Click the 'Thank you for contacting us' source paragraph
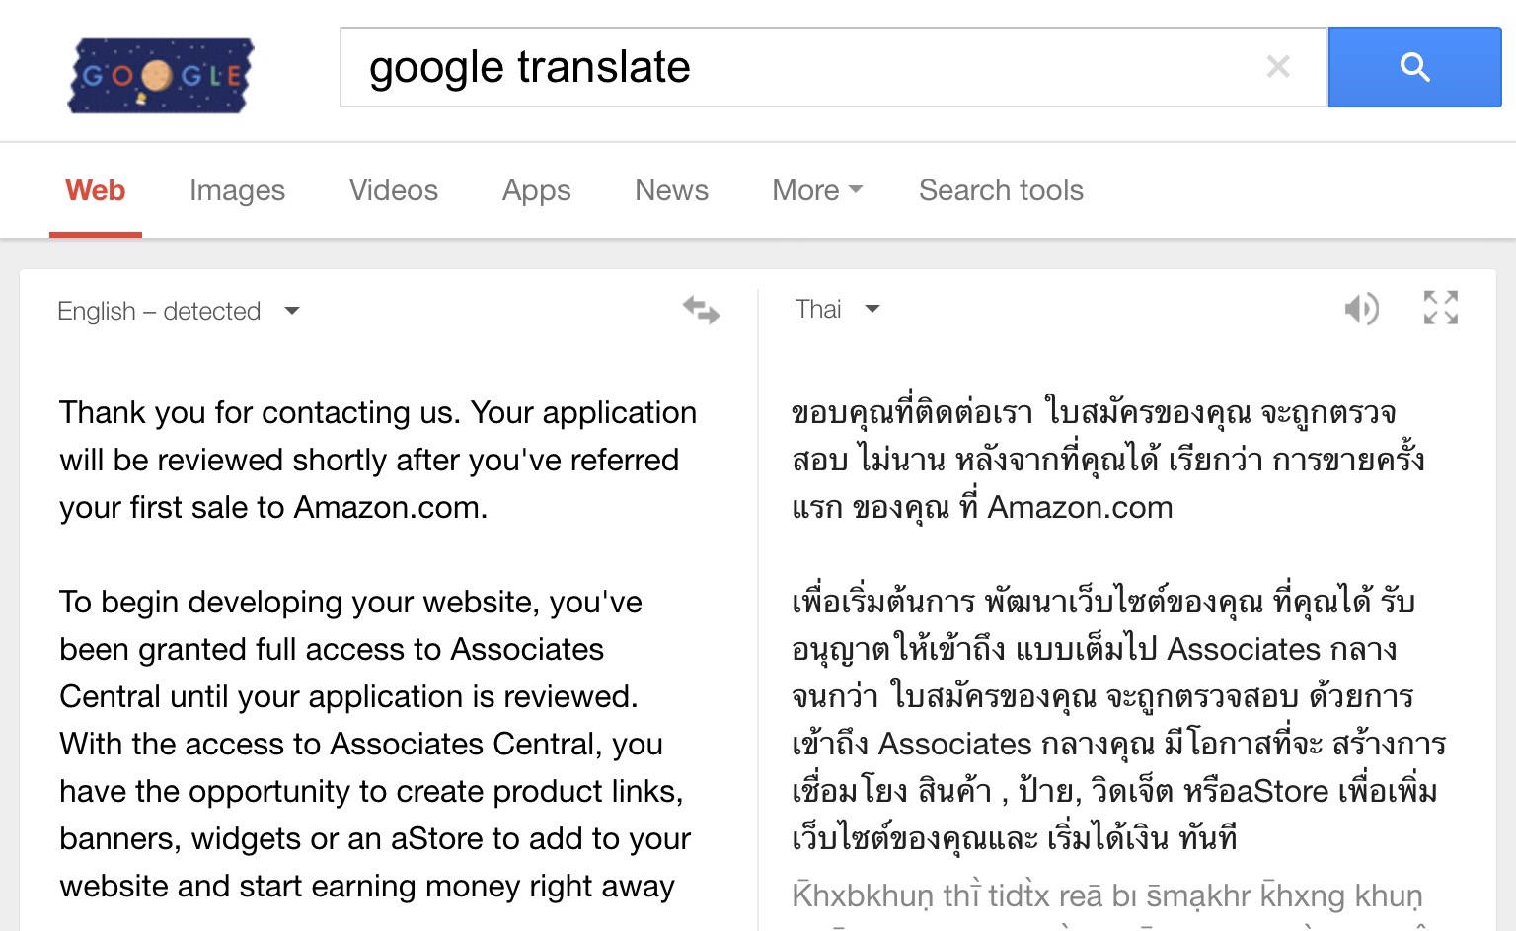Viewport: 1516px width, 931px height. pyautogui.click(x=378, y=460)
